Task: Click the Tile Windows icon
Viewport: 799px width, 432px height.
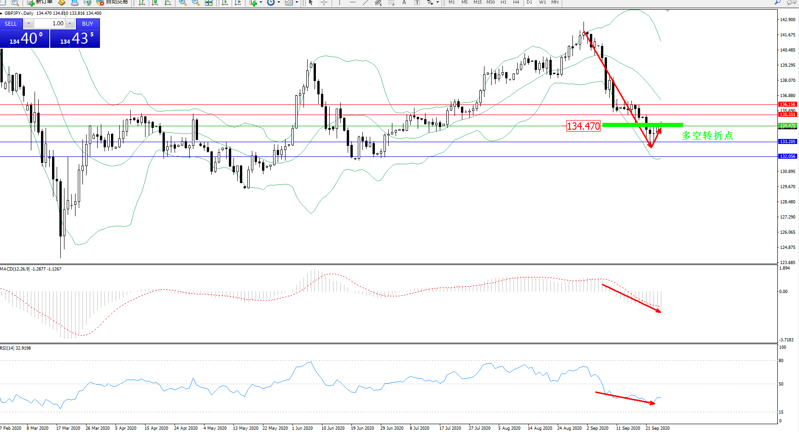Action: click(209, 2)
